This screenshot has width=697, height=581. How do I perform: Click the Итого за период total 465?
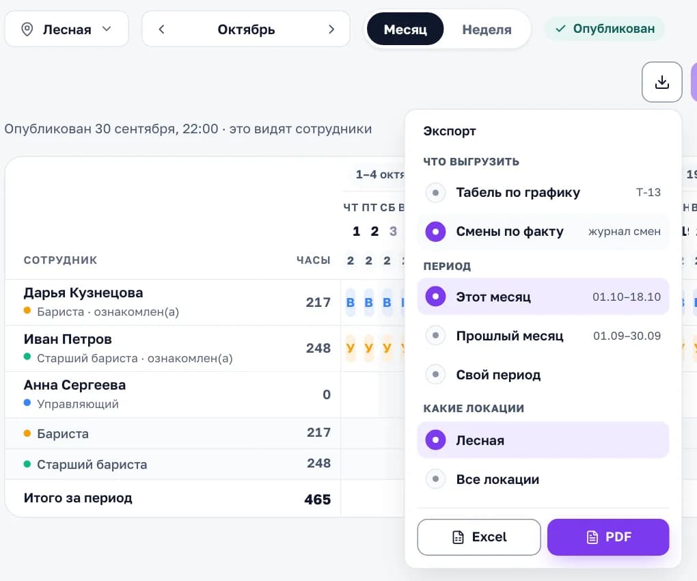coord(317,499)
